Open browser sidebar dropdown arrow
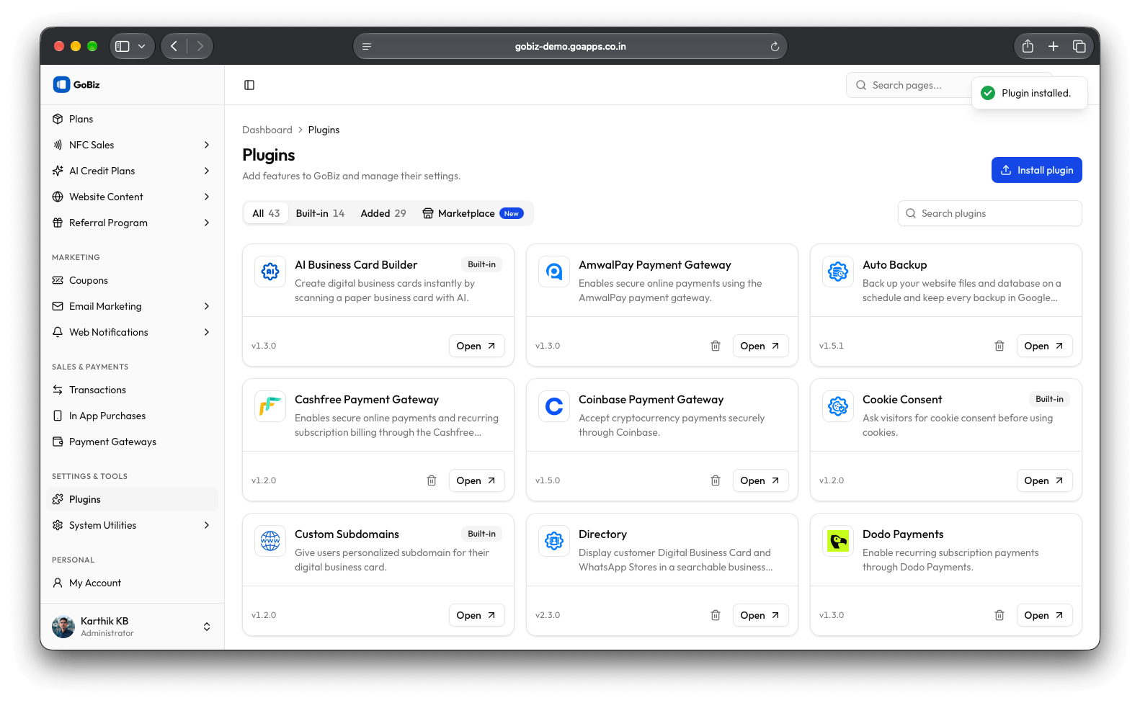This screenshot has width=1140, height=703. click(x=142, y=46)
